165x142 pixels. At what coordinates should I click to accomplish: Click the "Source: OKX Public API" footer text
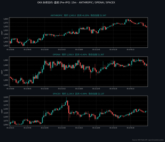click(148, 140)
